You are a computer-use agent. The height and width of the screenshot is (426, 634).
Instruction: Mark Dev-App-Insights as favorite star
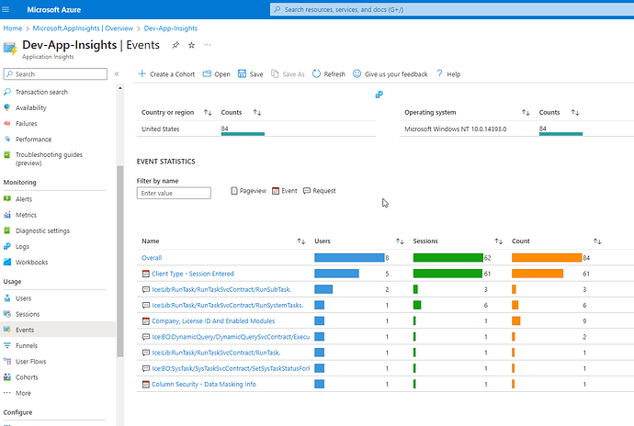coord(192,45)
